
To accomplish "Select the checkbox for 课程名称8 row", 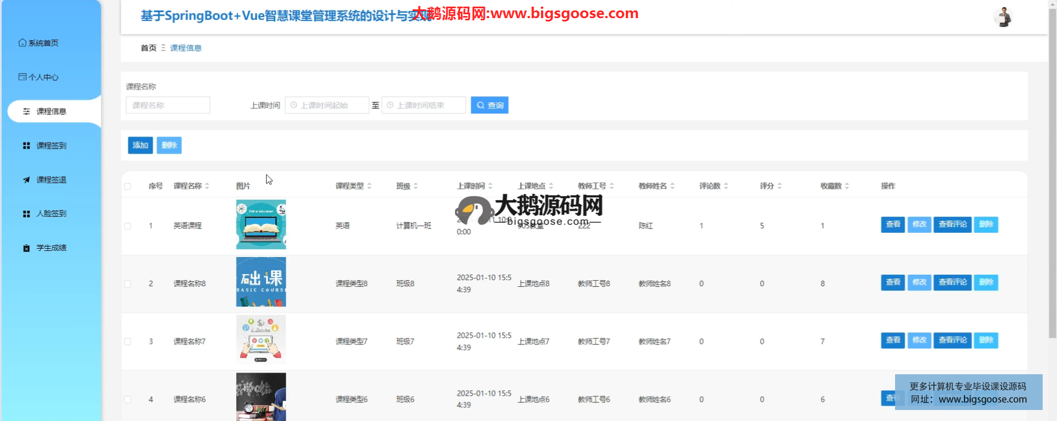I will pos(128,284).
